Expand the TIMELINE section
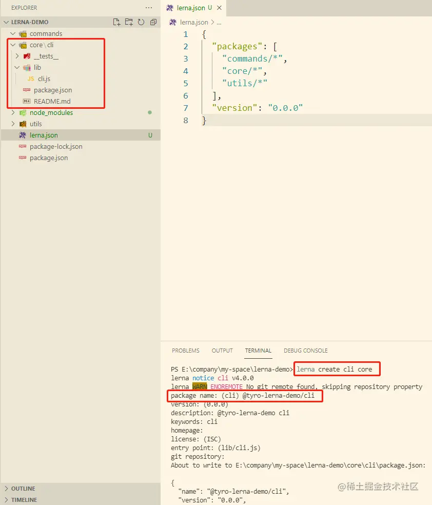 click(6, 500)
